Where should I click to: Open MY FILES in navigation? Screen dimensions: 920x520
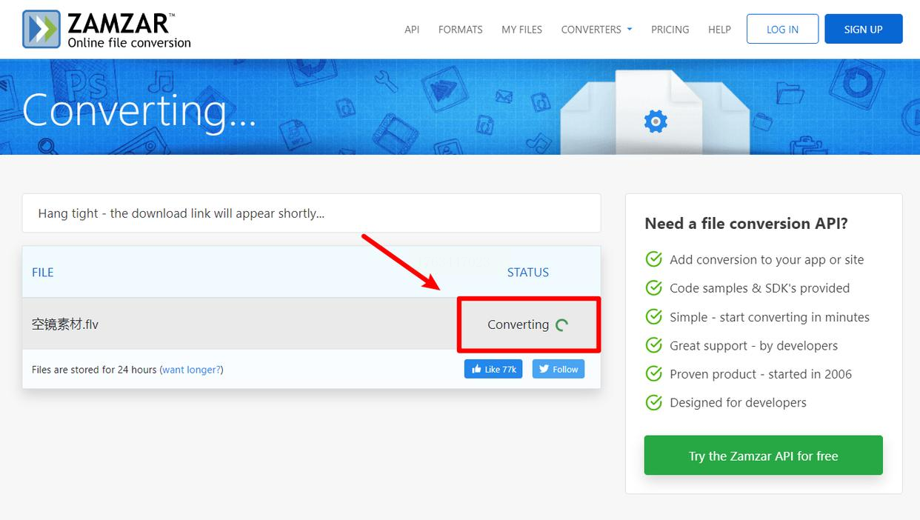click(521, 30)
